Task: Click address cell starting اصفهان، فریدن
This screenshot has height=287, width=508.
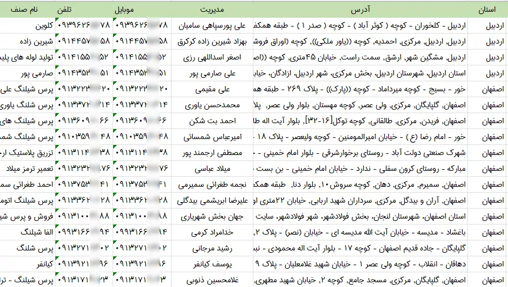Action: click(361, 121)
